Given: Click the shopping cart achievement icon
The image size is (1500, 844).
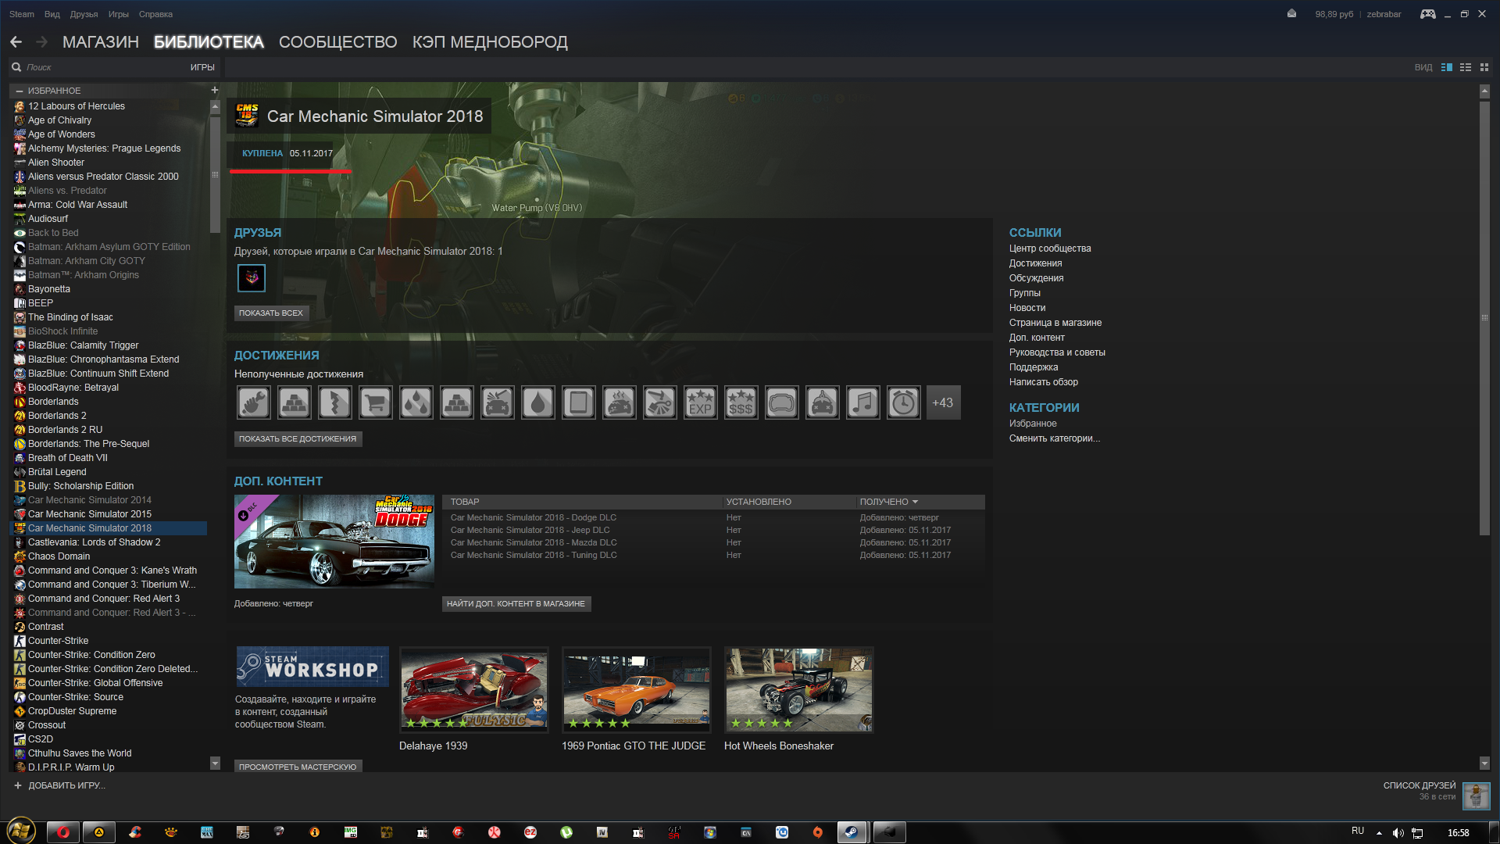Looking at the screenshot, I should tap(375, 402).
